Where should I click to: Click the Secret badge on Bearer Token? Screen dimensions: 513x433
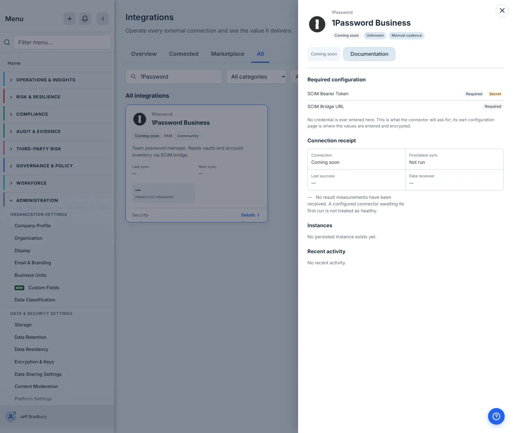495,94
